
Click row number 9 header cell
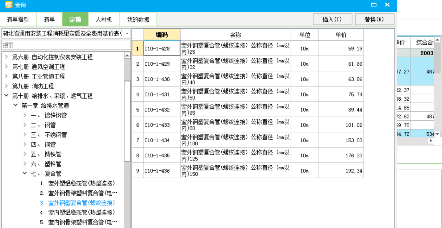point(138,171)
